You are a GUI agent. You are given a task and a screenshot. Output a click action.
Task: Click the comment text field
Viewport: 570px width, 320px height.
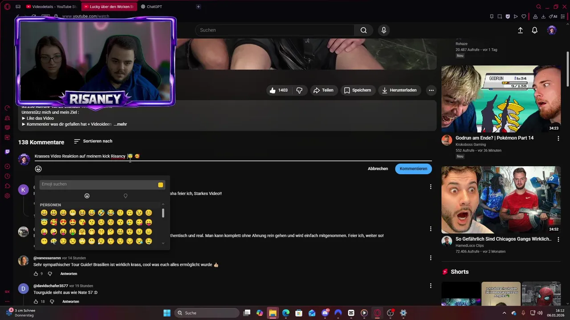[x=233, y=156]
